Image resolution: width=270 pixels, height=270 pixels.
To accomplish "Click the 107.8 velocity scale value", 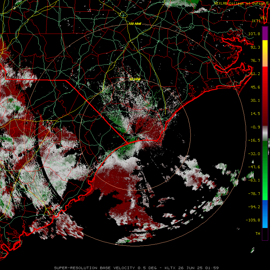I will 254,34.
